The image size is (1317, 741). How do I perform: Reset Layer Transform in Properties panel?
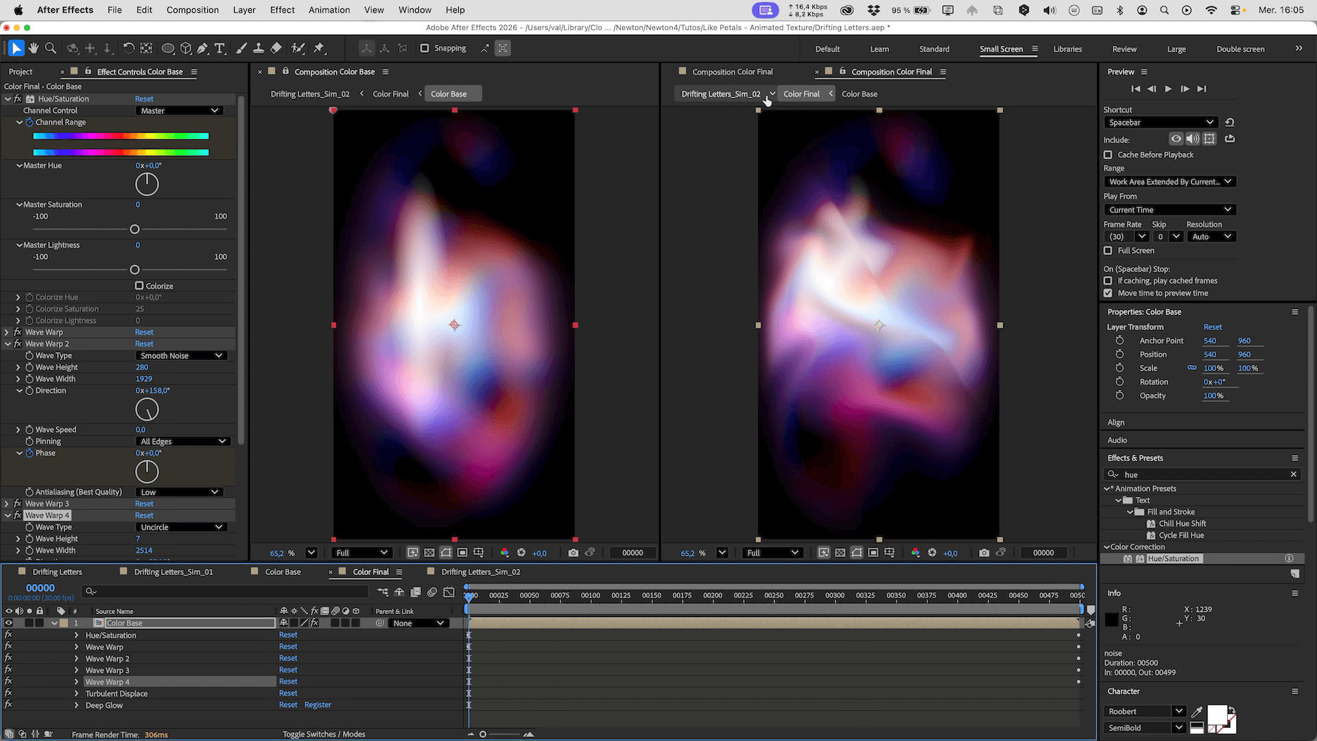pyautogui.click(x=1213, y=327)
